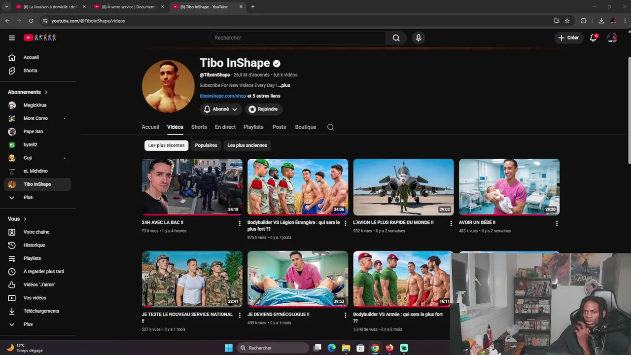Open a new browser tab
This screenshot has width=631, height=355.
[x=253, y=7]
